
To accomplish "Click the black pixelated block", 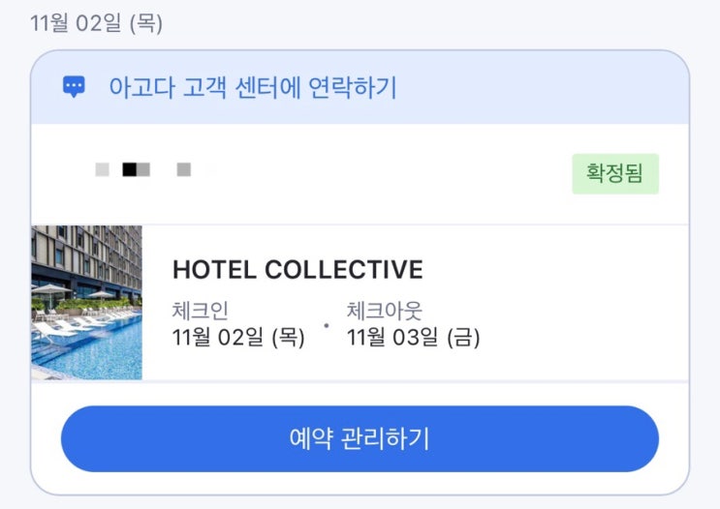I will click(x=130, y=170).
